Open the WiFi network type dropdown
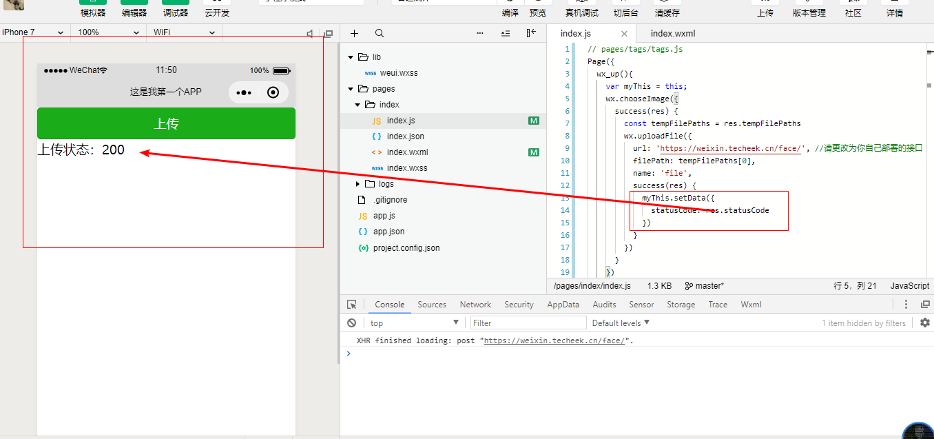The image size is (934, 439). pos(184,32)
